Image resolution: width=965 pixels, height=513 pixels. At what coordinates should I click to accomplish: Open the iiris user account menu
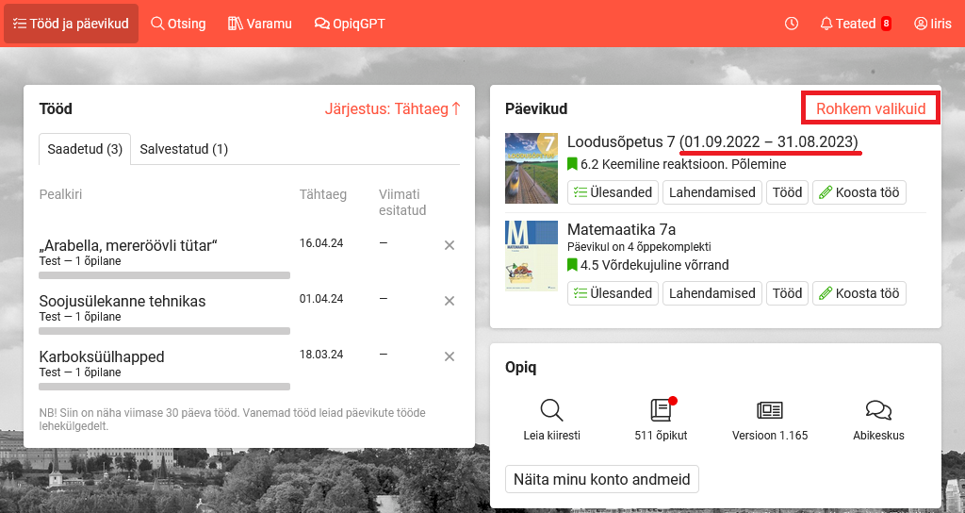click(932, 24)
